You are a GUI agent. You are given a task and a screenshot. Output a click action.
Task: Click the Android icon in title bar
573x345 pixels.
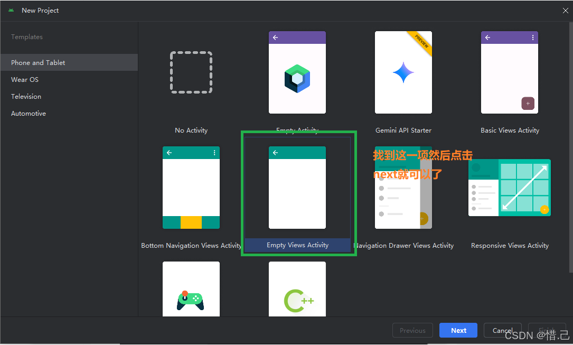point(11,10)
